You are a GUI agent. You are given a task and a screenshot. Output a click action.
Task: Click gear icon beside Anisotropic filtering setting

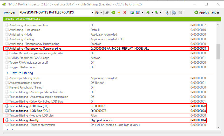click(7, 83)
